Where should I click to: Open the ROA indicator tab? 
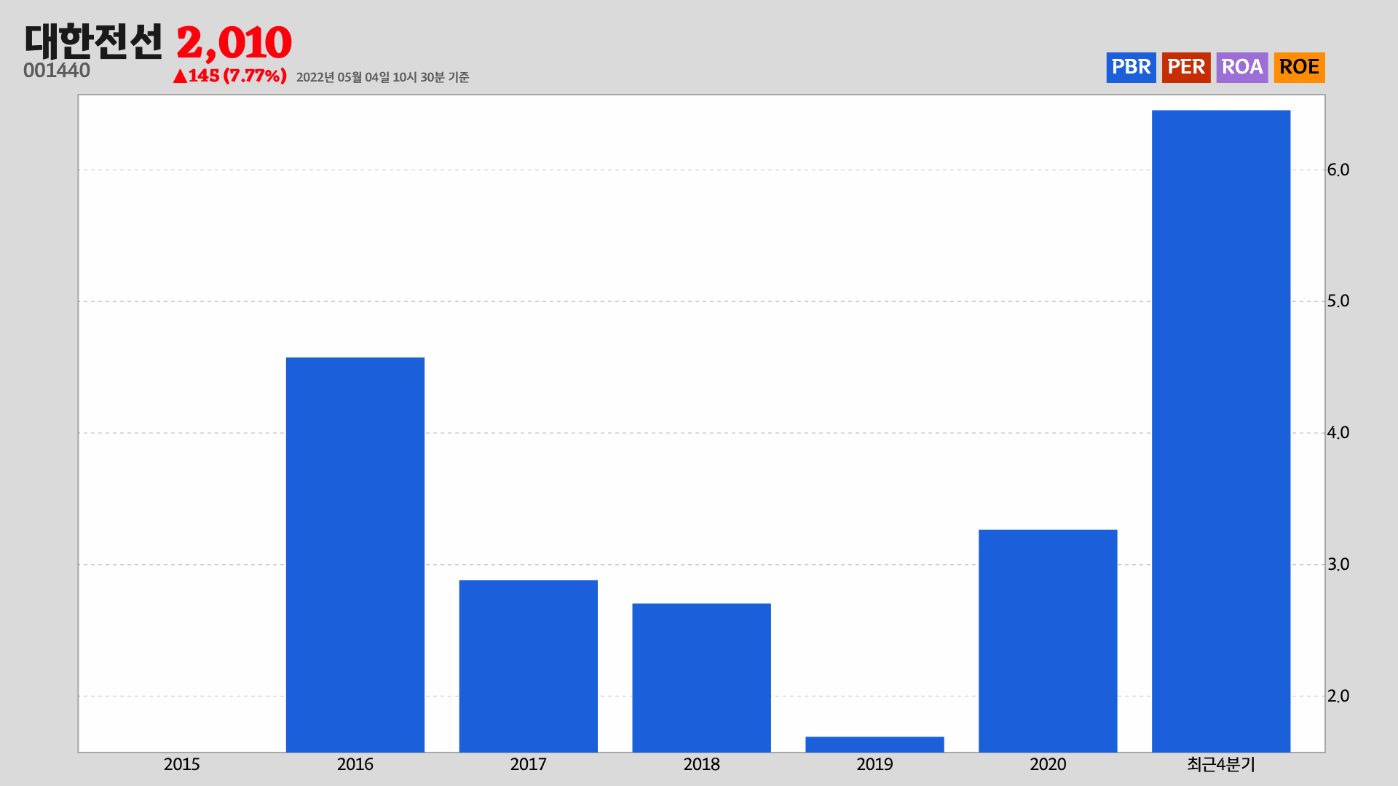pos(1242,67)
